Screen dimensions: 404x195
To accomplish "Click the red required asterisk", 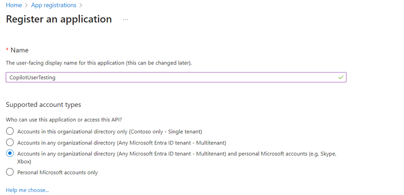I will pyautogui.click(x=7, y=50).
